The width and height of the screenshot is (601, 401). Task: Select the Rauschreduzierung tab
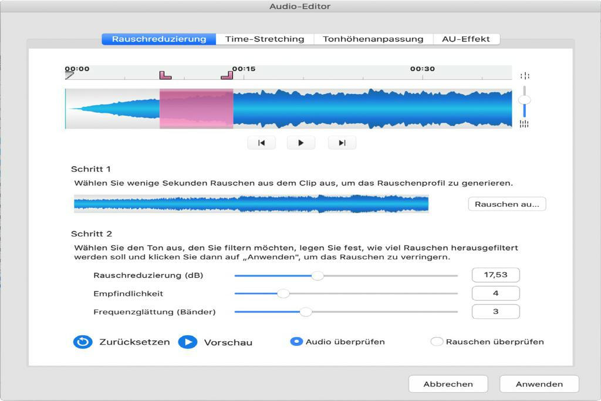click(160, 39)
